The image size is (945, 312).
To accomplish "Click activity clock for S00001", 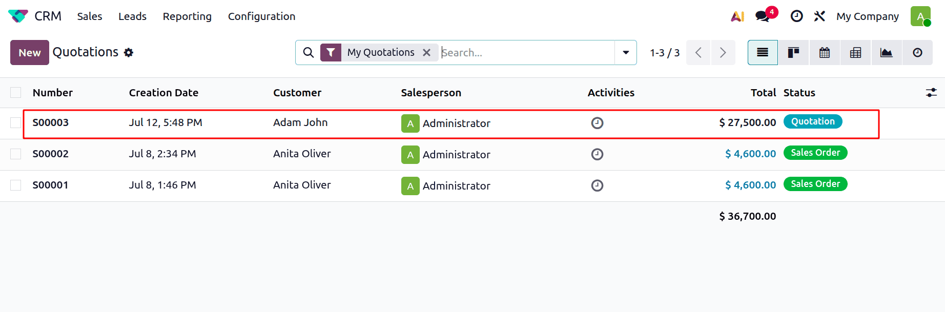I will (597, 185).
